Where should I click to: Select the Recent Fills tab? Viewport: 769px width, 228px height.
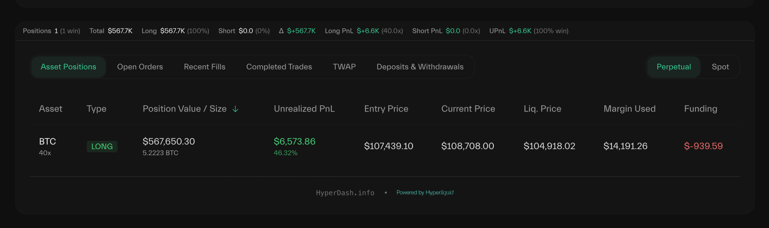205,67
